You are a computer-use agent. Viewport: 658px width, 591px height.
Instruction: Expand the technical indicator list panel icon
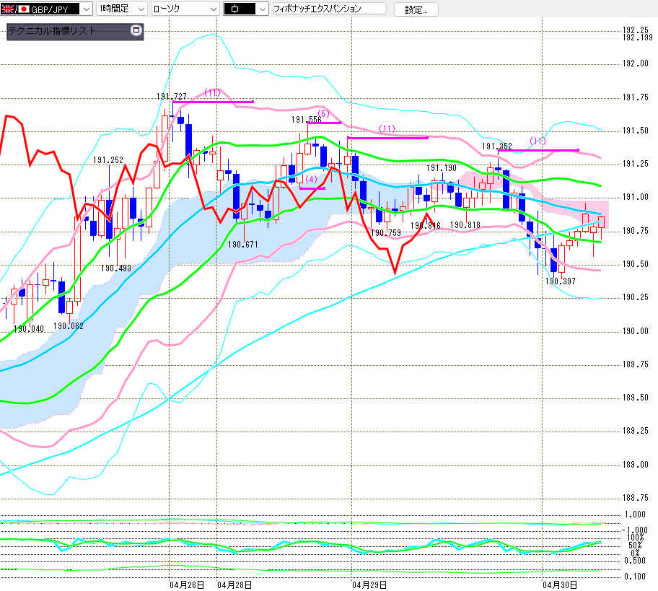tap(136, 30)
